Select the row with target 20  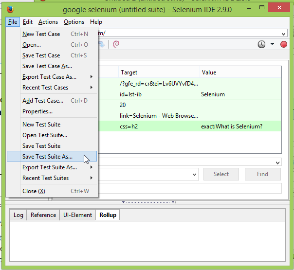click(189, 105)
